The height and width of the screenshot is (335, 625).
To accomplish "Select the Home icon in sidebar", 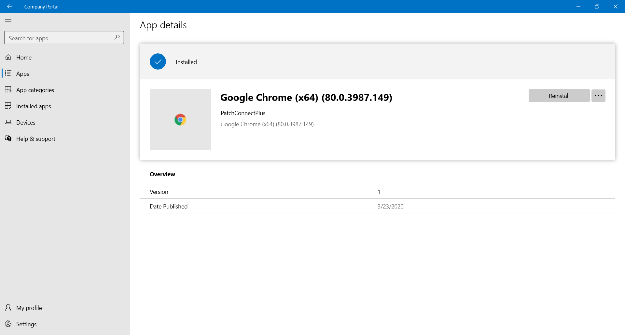I will (x=8, y=57).
